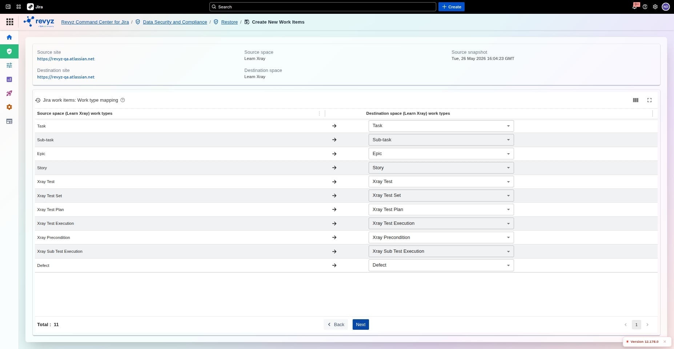Open destination site URL link
674x349 pixels.
point(66,77)
